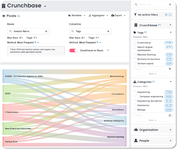This screenshot has height=150, width=178.
Task: Click the Pivots table icon
Action: tap(4, 16)
